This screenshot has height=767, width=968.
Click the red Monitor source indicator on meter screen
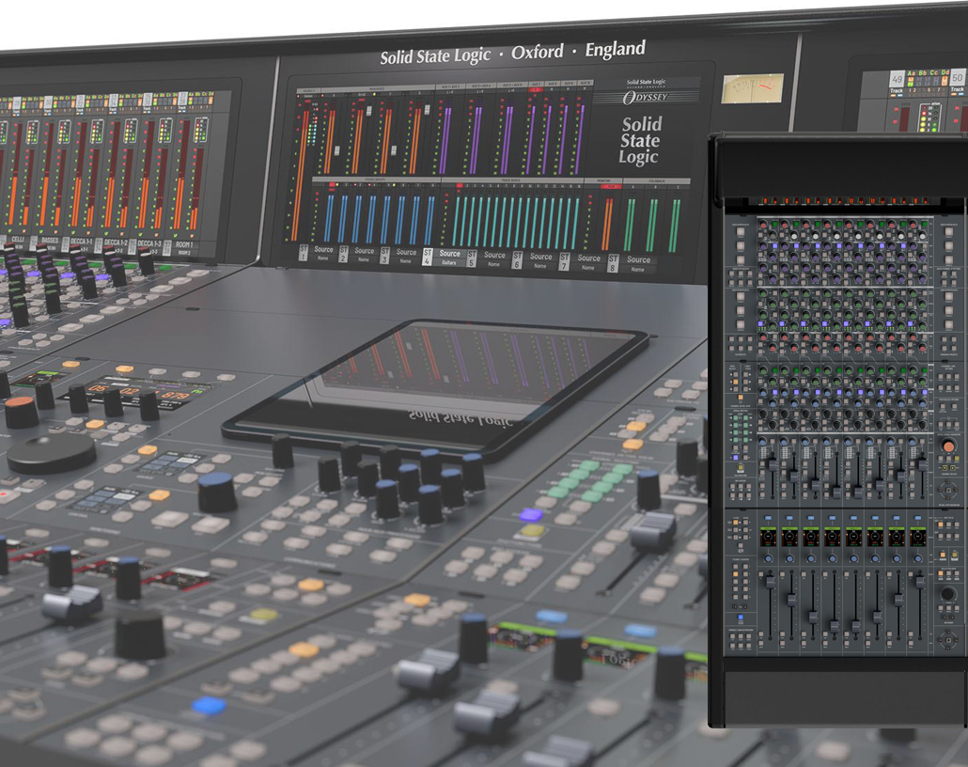611,186
